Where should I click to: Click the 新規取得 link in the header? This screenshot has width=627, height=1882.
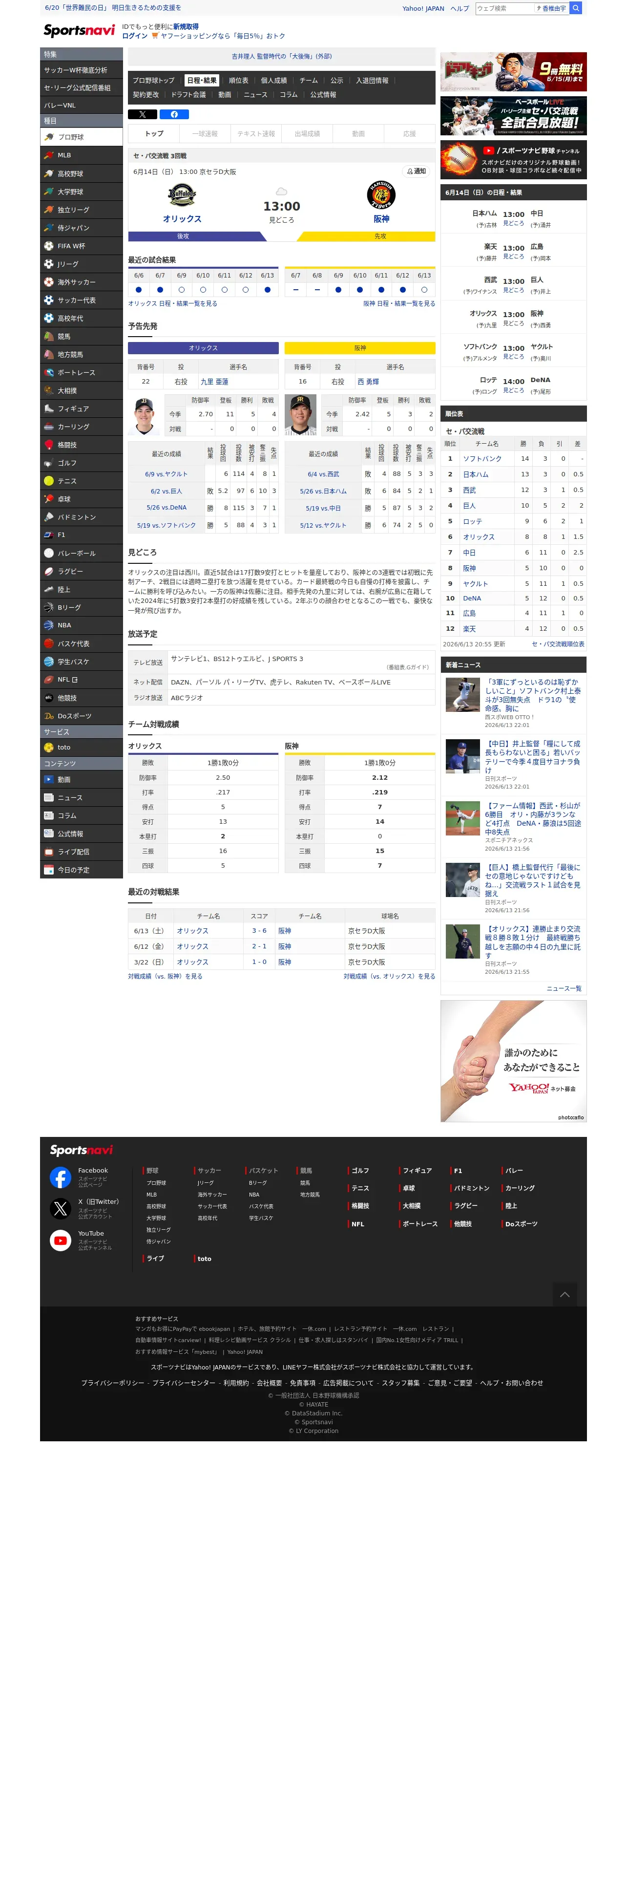click(x=186, y=26)
